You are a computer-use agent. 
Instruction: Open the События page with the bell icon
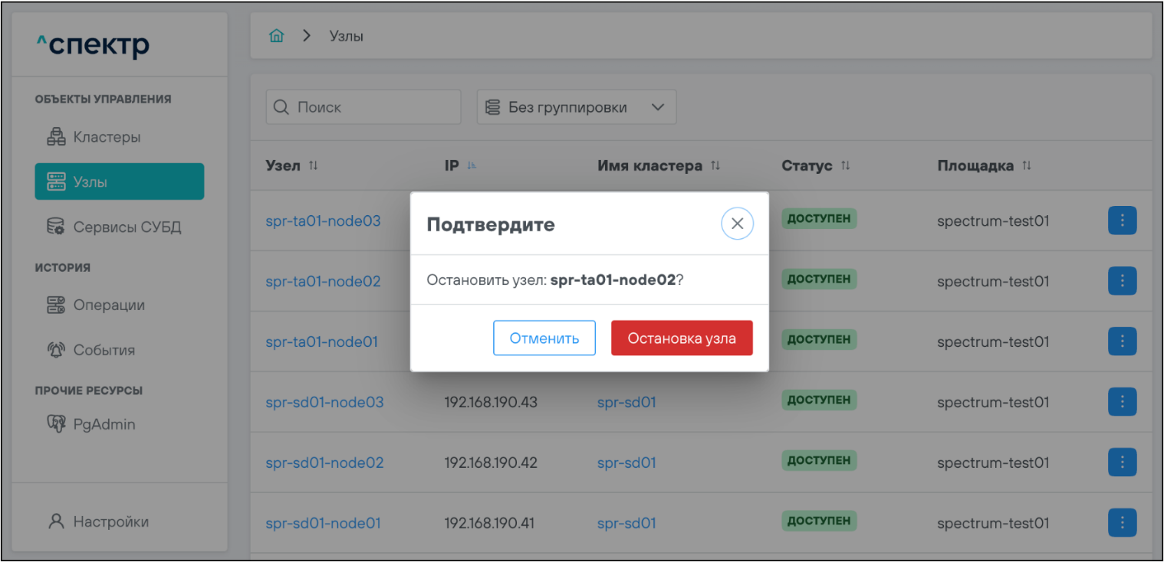[x=104, y=350]
